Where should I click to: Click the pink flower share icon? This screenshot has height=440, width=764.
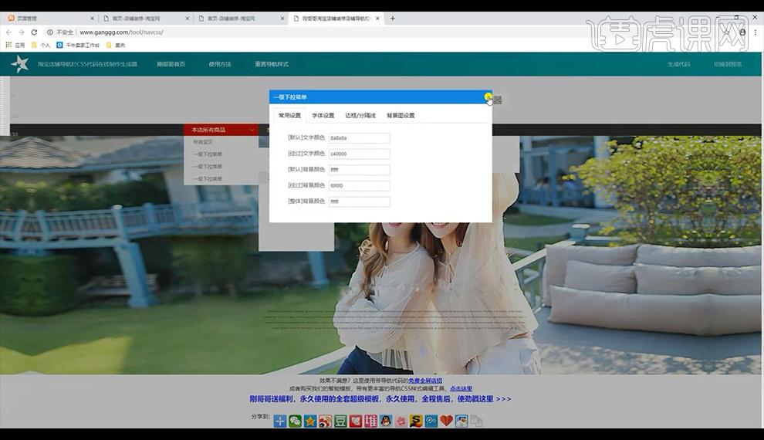click(x=401, y=421)
